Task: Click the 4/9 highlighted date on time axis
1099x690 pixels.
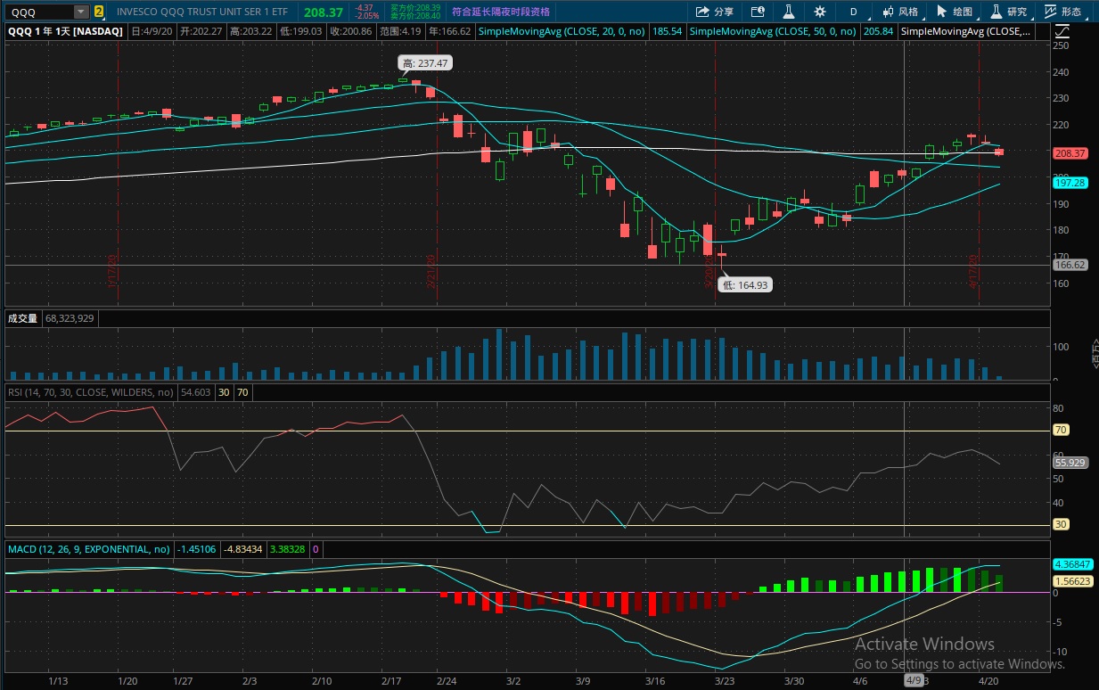Action: point(914,679)
